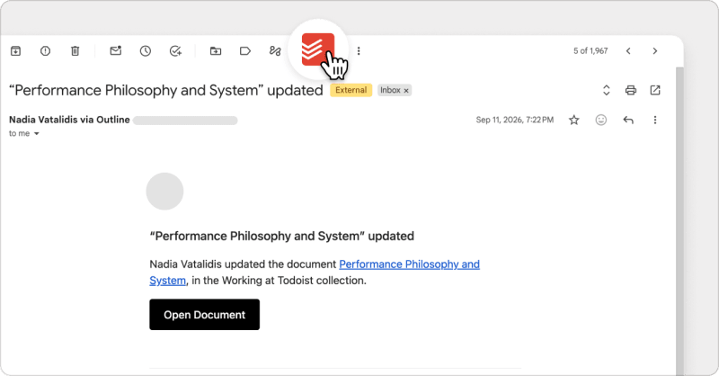The width and height of the screenshot is (719, 376).
Task: Mark email as unread
Action: [116, 50]
